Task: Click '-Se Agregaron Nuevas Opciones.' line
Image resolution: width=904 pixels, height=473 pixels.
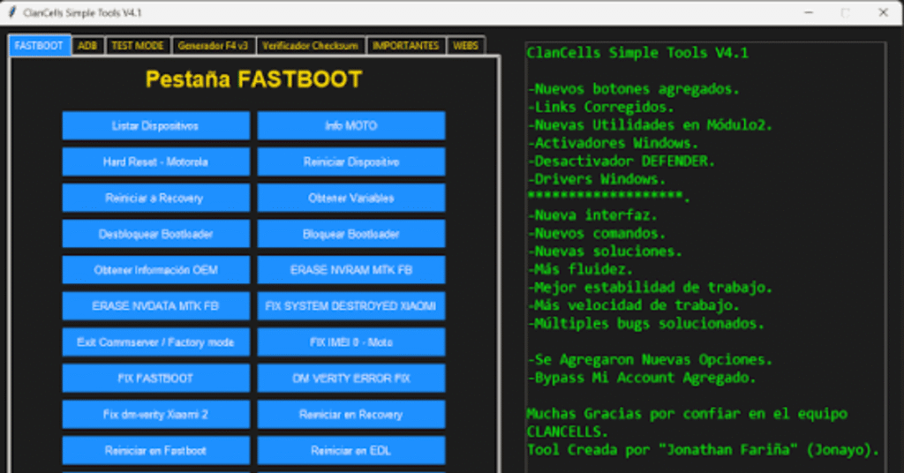Action: 650,359
